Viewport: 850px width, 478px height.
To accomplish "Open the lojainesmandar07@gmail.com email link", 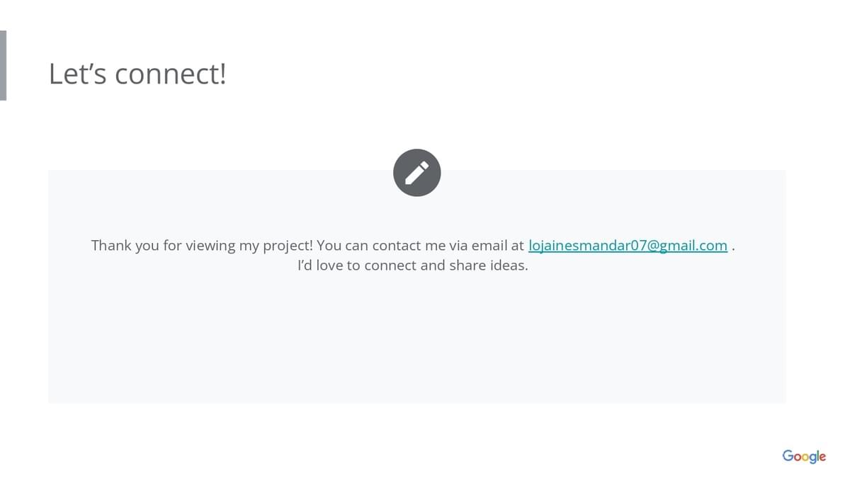I will pos(628,246).
